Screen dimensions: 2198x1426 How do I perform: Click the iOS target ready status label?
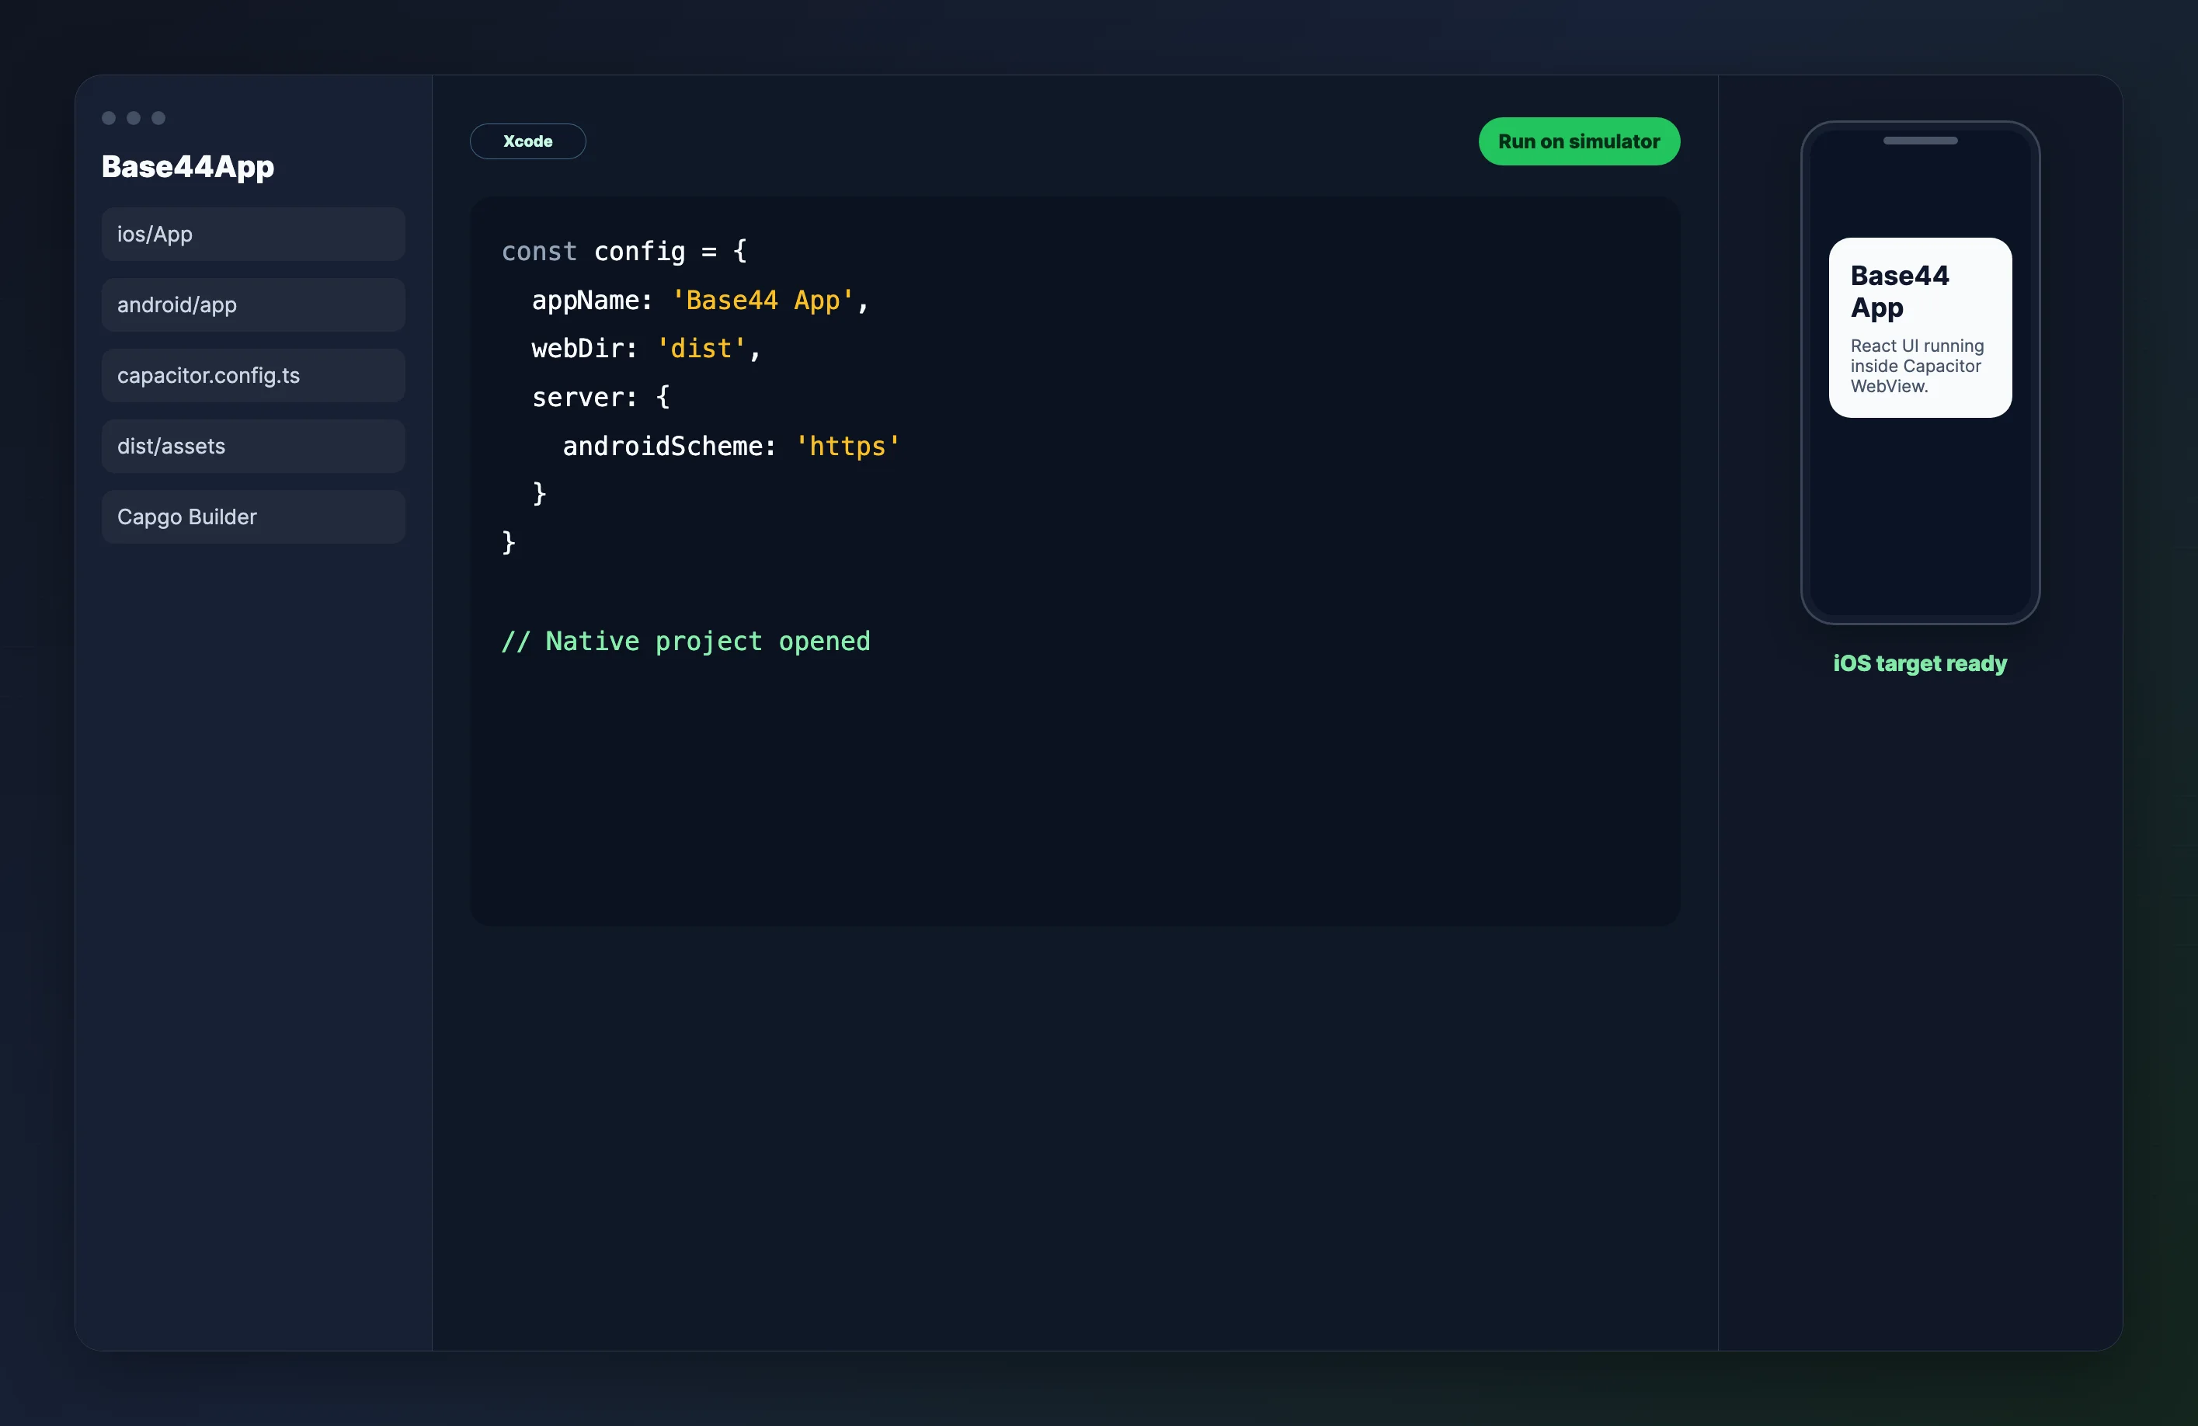(1920, 664)
